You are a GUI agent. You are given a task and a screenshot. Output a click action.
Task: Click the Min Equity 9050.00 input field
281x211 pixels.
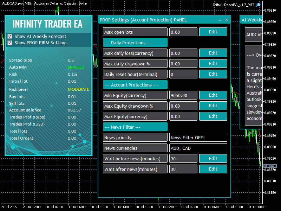point(183,95)
